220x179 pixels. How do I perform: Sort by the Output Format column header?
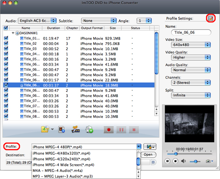click(x=92, y=28)
